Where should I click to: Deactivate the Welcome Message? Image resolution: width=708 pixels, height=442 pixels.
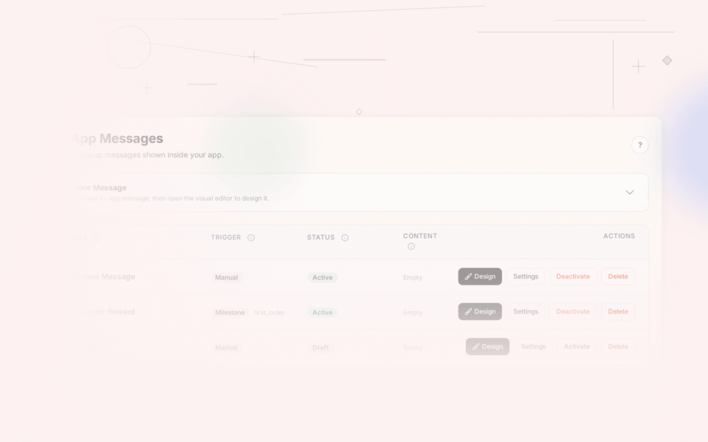pos(572,276)
